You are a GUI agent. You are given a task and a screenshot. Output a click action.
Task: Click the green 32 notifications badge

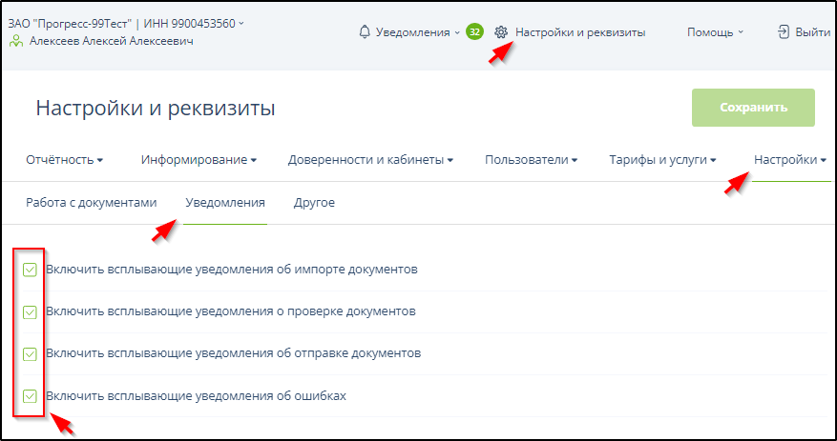pyautogui.click(x=474, y=32)
